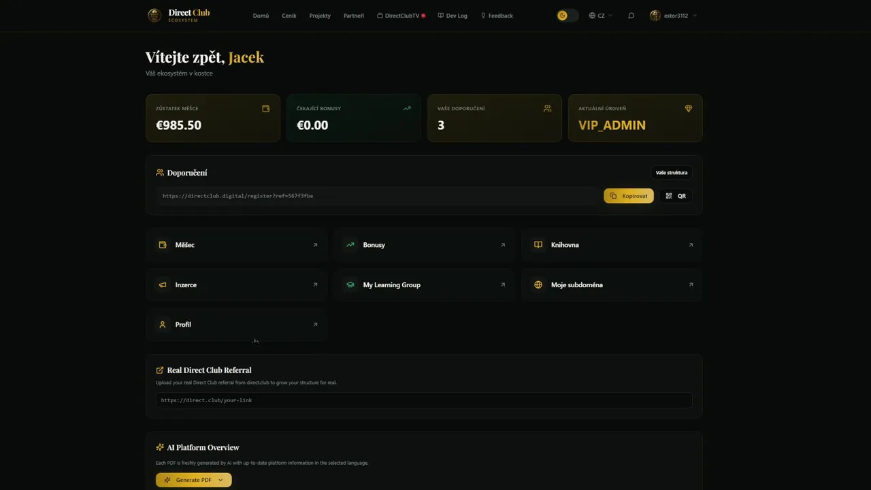The image size is (871, 490).
Task: Click the Profil person icon
Action: pyautogui.click(x=163, y=325)
